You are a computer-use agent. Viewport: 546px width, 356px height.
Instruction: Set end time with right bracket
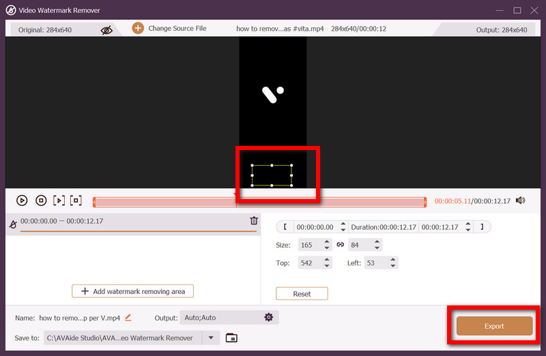(482, 227)
